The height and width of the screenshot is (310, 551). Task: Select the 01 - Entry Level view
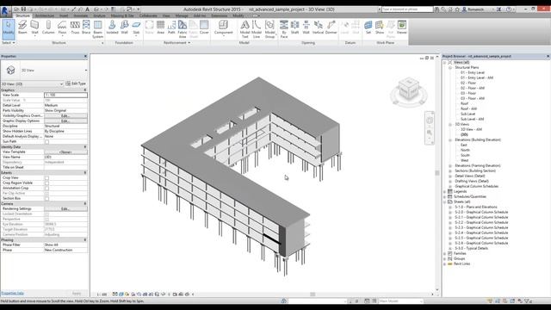[x=473, y=72]
